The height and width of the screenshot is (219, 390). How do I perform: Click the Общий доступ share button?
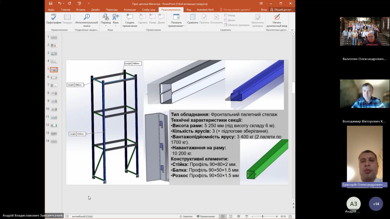tap(281, 10)
